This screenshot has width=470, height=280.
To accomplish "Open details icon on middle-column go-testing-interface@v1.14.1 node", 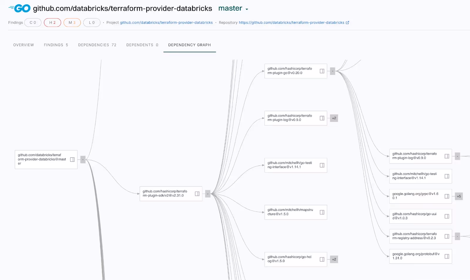I will [x=322, y=165].
